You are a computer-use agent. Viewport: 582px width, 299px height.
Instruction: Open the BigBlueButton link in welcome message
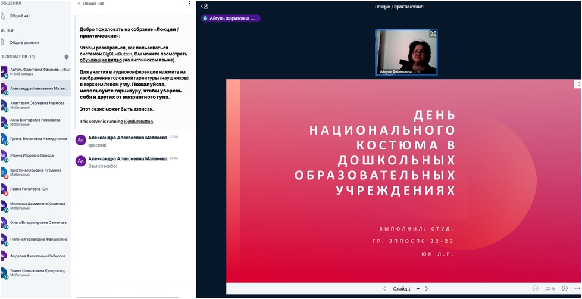click(138, 122)
